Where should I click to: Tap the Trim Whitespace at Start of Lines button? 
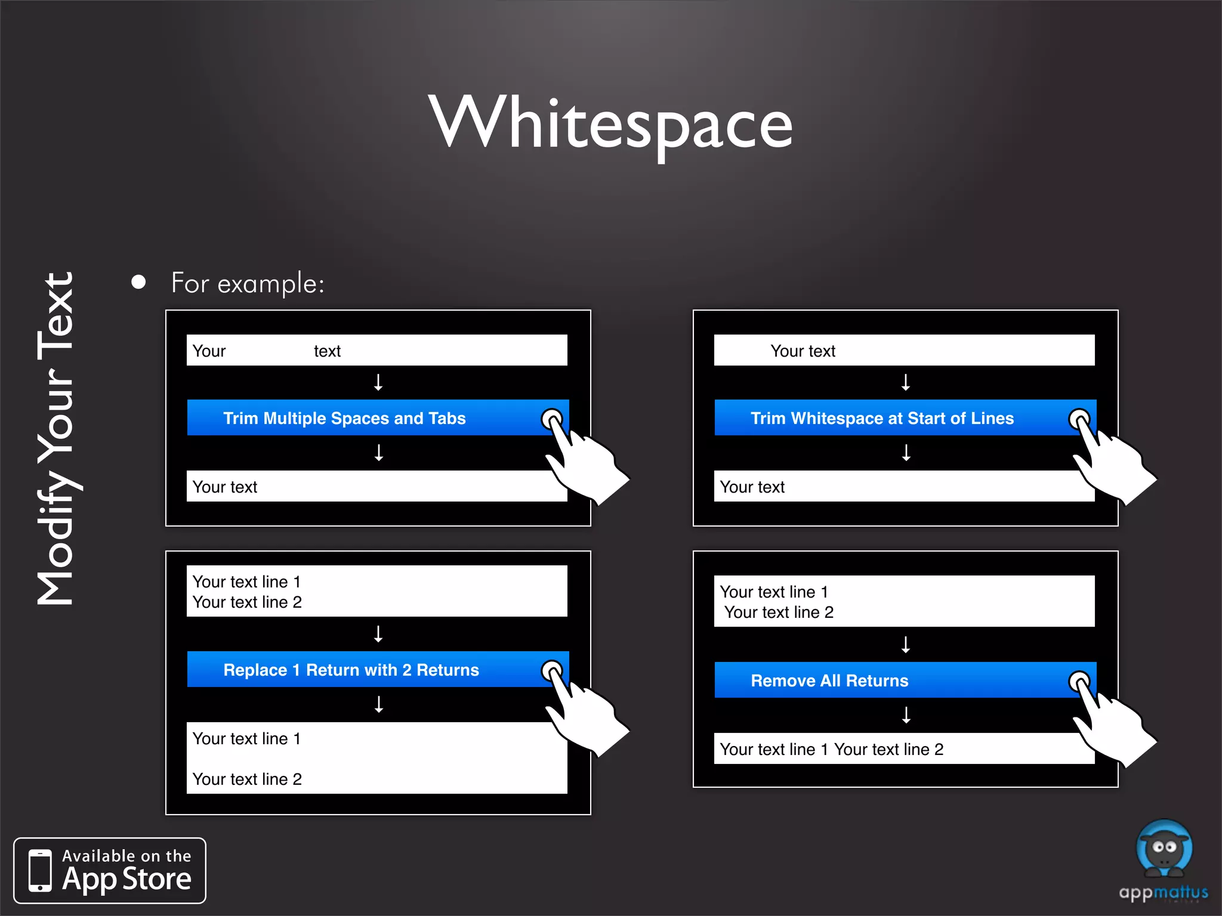coord(905,417)
